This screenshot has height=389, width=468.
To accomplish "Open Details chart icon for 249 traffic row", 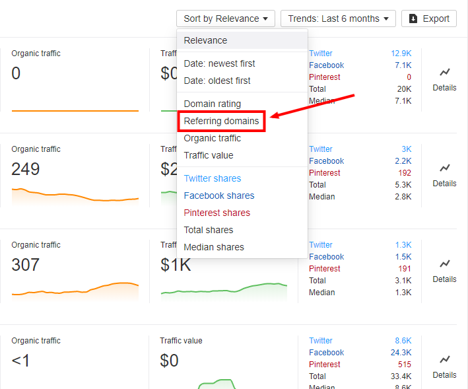I will pos(444,174).
